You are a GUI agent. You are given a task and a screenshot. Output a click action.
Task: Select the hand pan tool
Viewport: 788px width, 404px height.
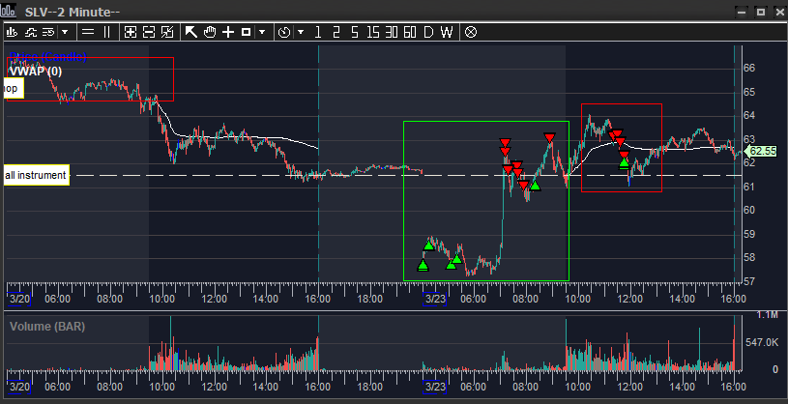210,32
